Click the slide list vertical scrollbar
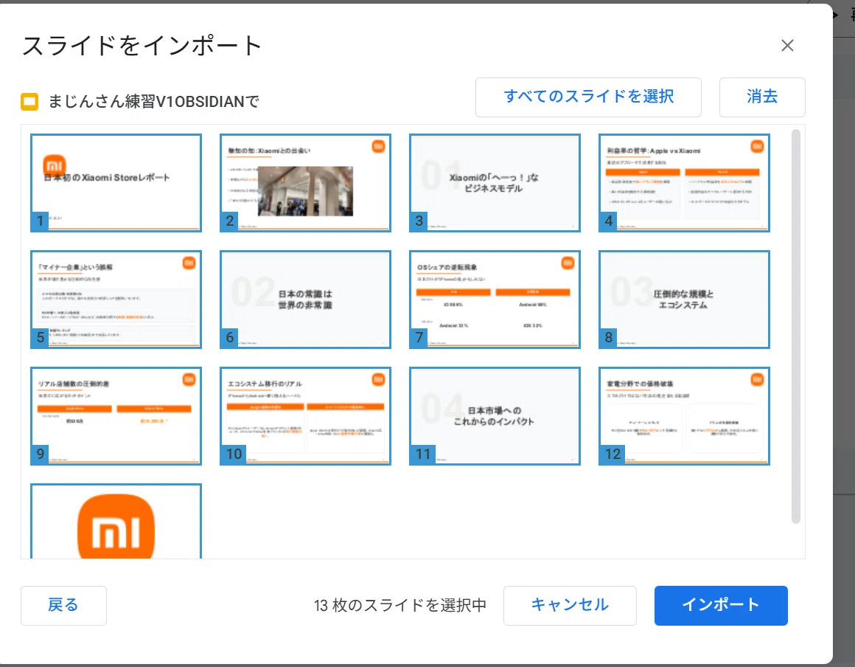Image resolution: width=855 pixels, height=667 pixels. tap(796, 326)
